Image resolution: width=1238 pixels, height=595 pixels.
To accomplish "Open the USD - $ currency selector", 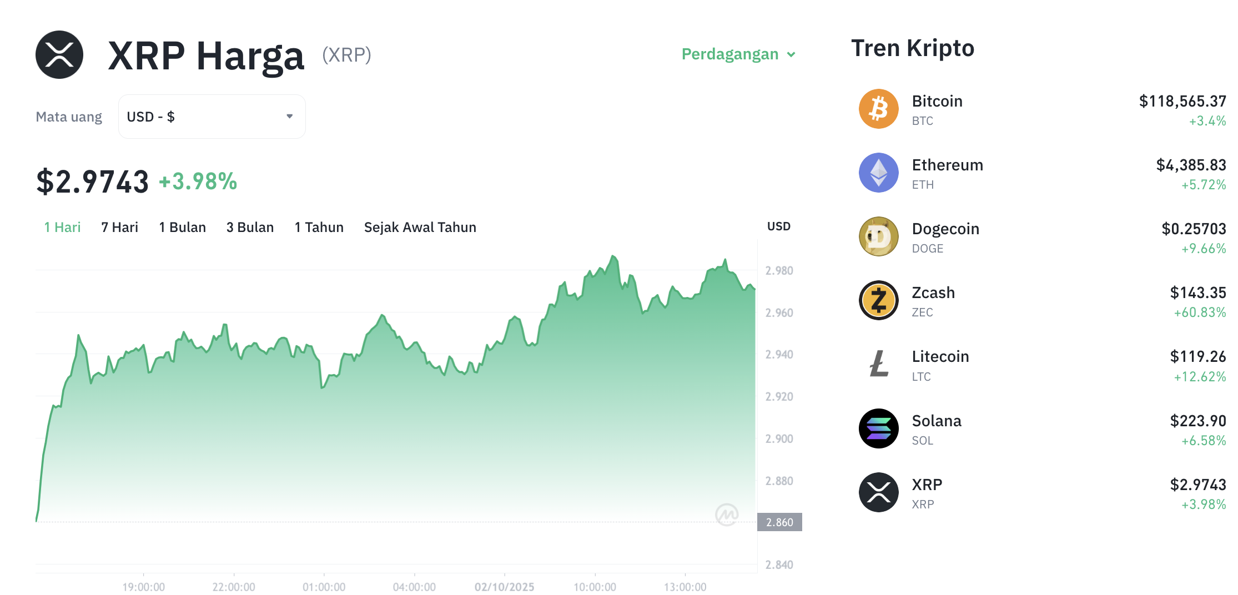I will [211, 117].
